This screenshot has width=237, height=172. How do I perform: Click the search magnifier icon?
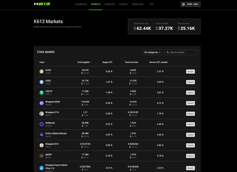(x=168, y=52)
